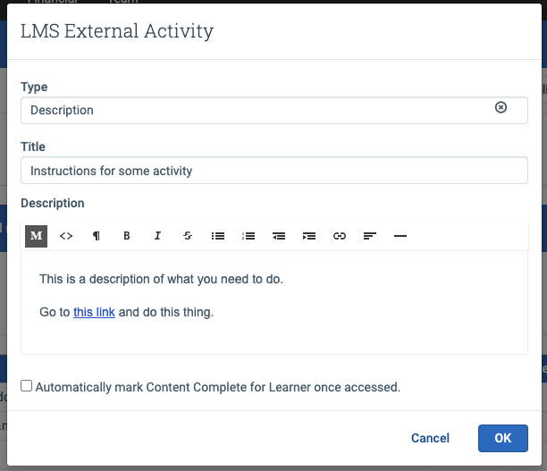Switch to HTML source code view icon

[66, 236]
